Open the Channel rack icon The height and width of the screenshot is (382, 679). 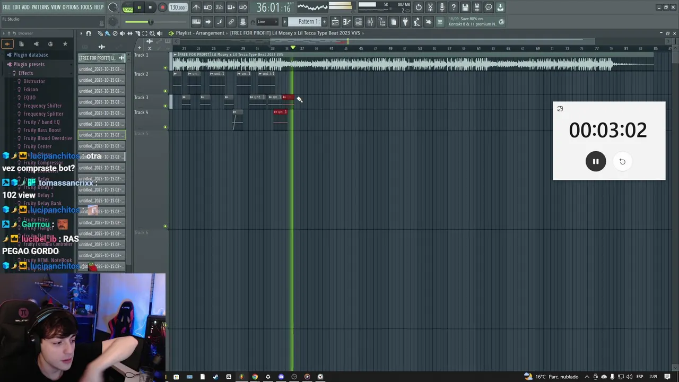(359, 22)
